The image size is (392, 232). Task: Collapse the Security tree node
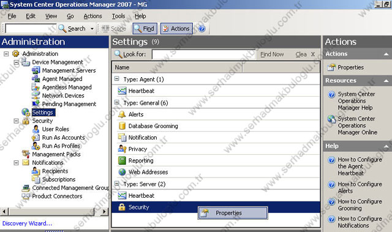pyautogui.click(x=17, y=121)
